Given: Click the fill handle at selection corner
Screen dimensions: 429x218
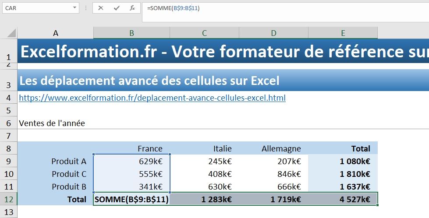Looking at the screenshot, I should tap(379, 205).
